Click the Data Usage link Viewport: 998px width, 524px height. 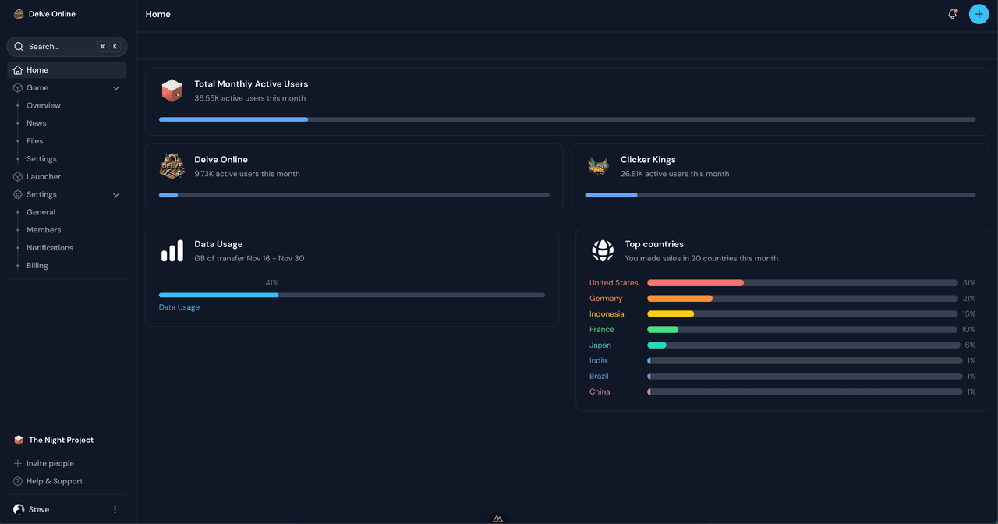click(x=179, y=306)
